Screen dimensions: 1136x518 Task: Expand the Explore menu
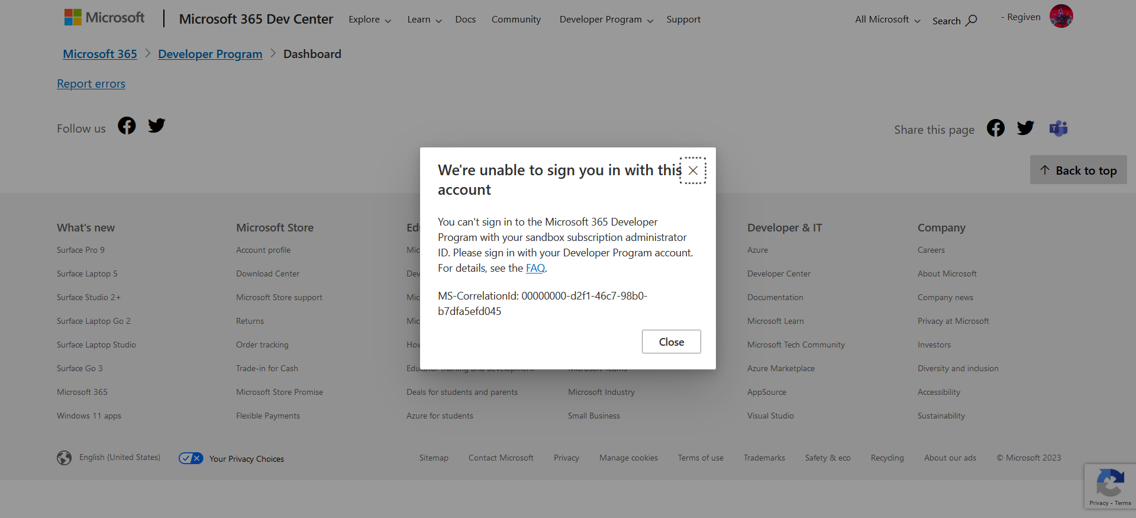370,20
